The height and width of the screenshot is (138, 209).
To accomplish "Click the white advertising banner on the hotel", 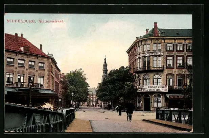I will [152, 88].
